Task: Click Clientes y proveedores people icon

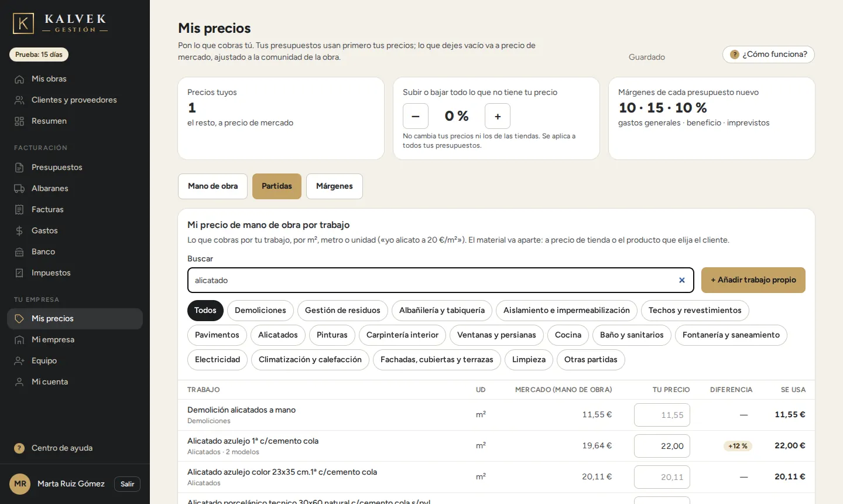Action: (19, 100)
